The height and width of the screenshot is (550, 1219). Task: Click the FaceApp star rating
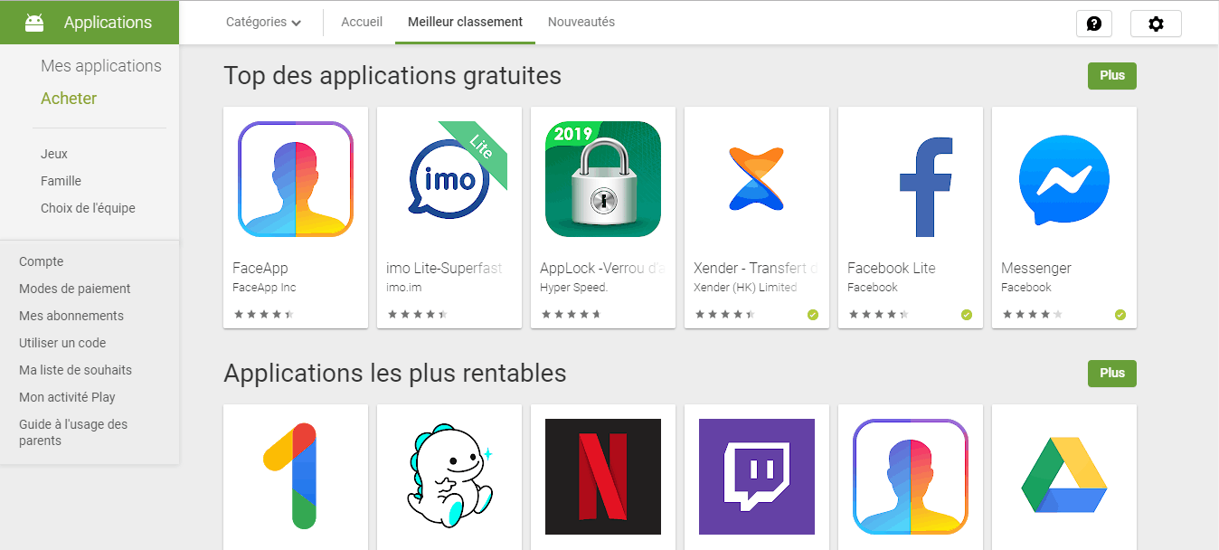point(264,315)
